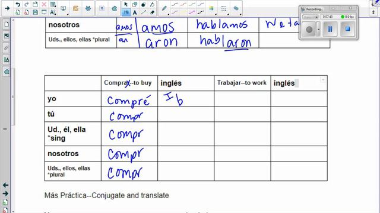Click the empty Trabajar cell in yo row
Image resolution: width=380 pixels, height=213 pixels.
[242, 99]
